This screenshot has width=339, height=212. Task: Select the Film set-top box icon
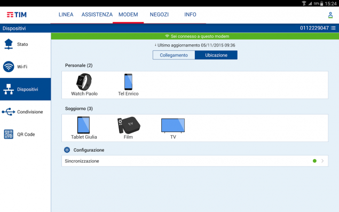129,125
